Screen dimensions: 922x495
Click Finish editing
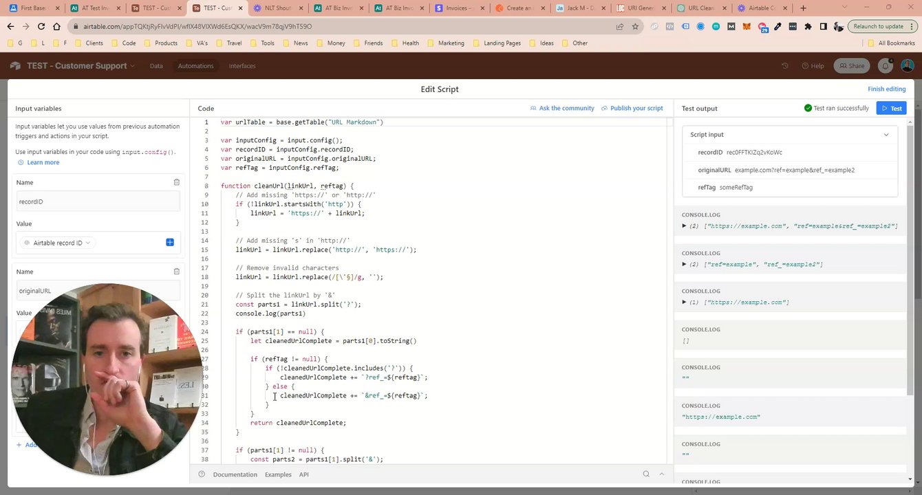point(886,89)
